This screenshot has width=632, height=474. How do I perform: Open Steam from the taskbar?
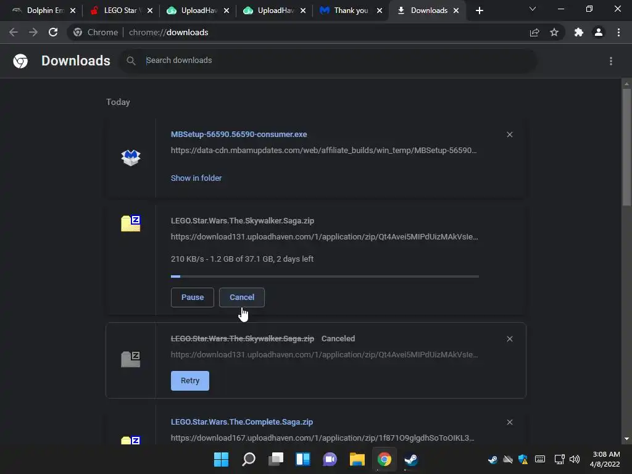pyautogui.click(x=411, y=459)
